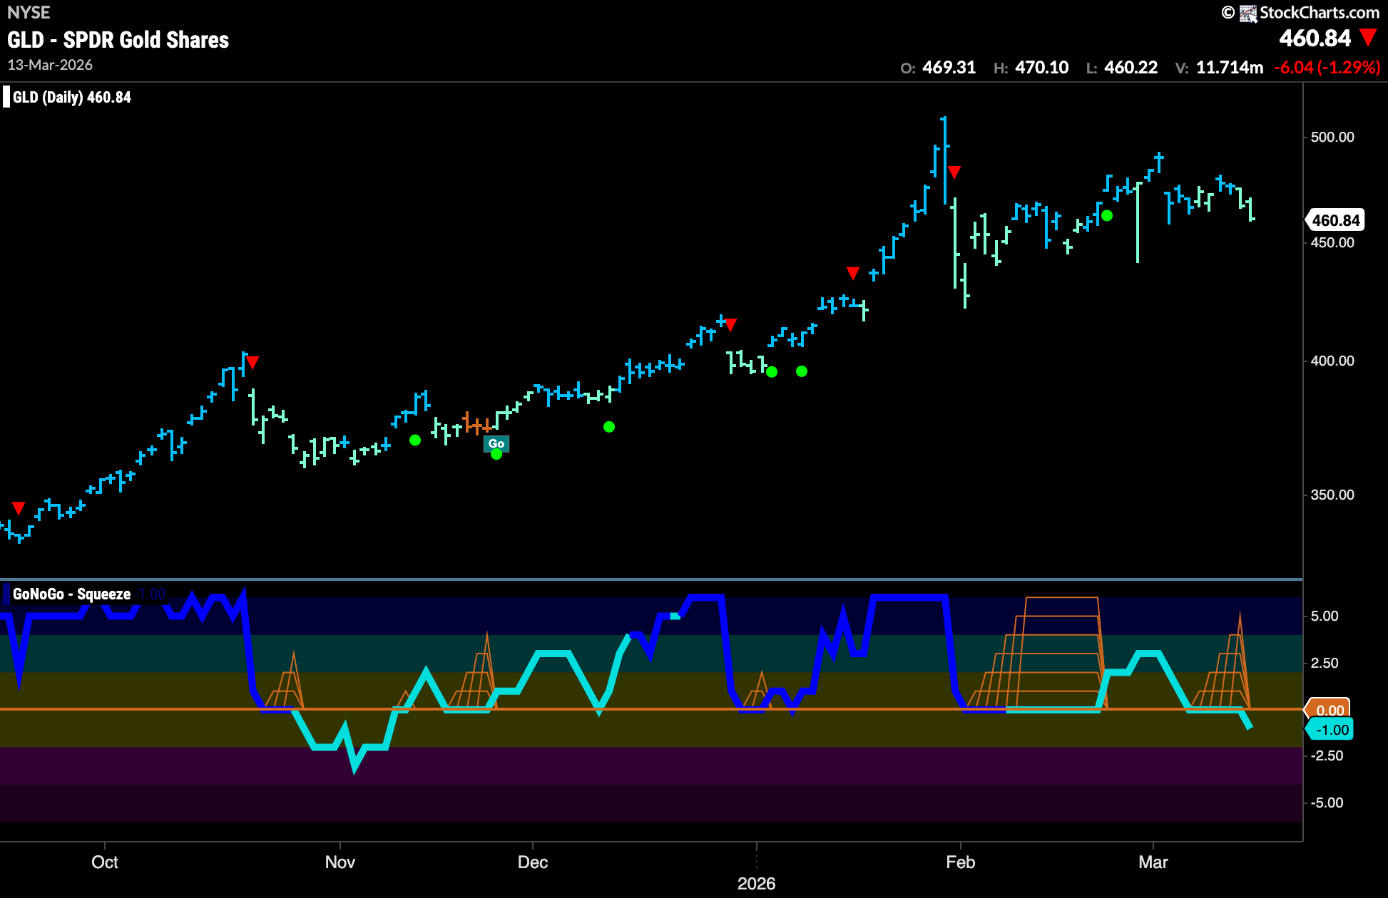Click the StockCharts.com logo

[x=1309, y=13]
